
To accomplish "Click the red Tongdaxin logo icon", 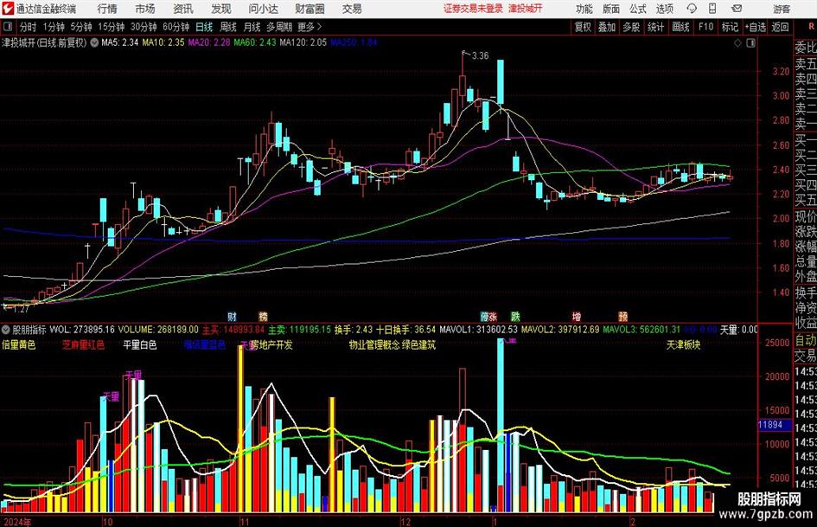I will [x=8, y=9].
